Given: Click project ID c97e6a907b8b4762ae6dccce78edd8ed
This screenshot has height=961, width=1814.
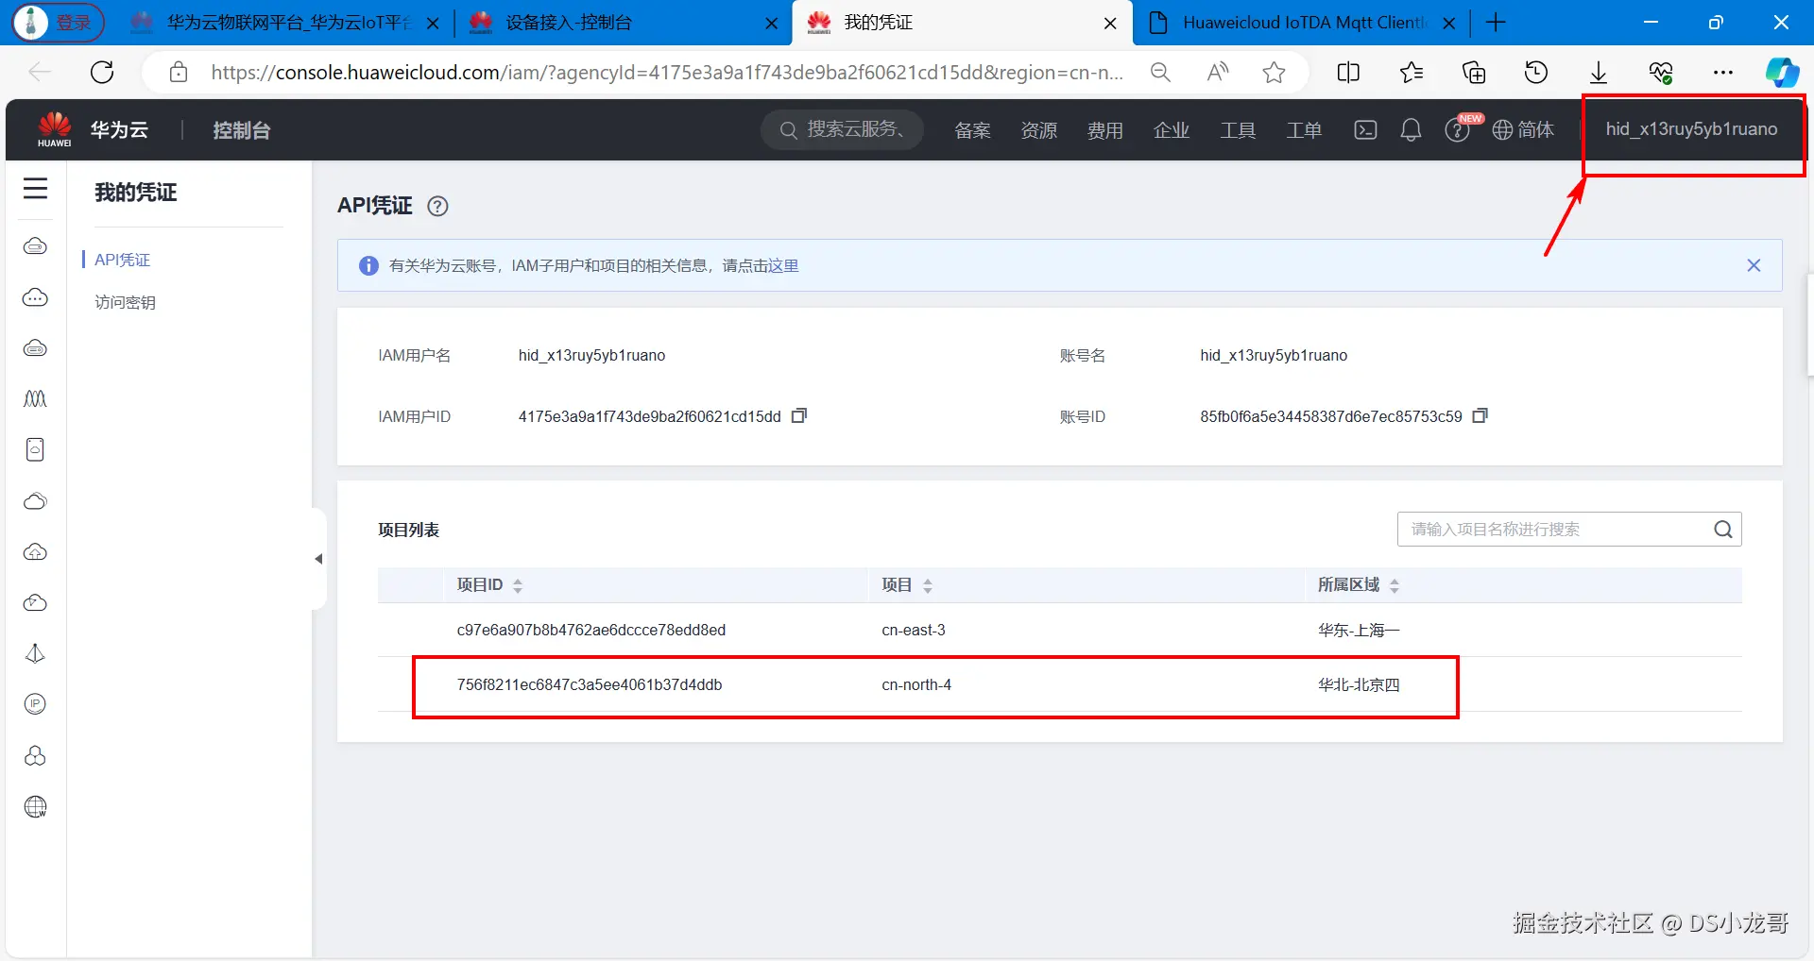Looking at the screenshot, I should pyautogui.click(x=591, y=630).
